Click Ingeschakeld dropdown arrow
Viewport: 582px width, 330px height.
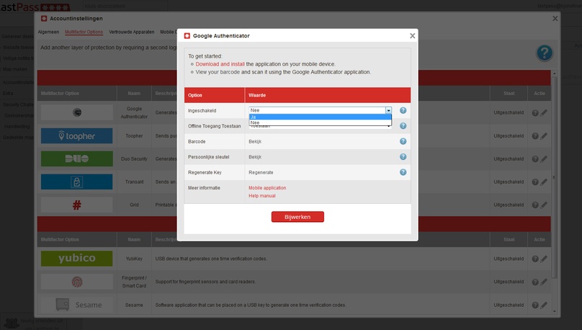(x=388, y=110)
